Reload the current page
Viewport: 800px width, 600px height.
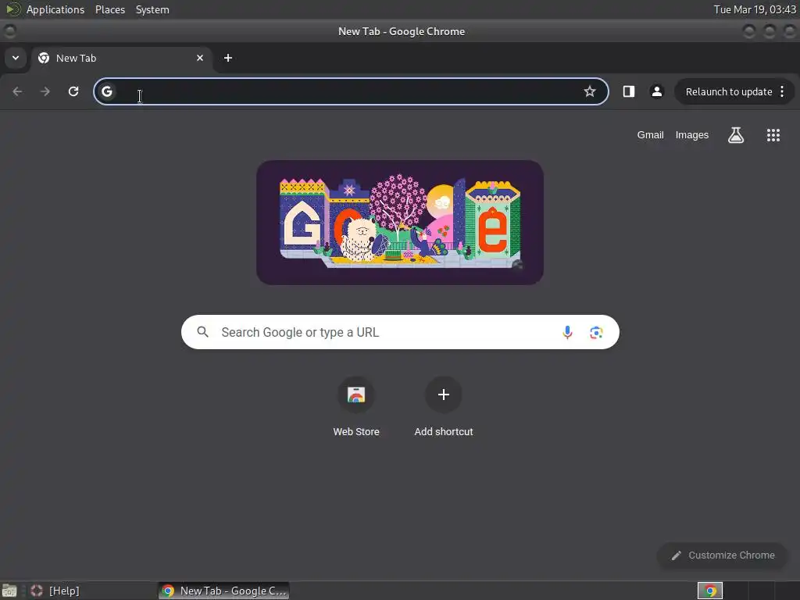(73, 91)
